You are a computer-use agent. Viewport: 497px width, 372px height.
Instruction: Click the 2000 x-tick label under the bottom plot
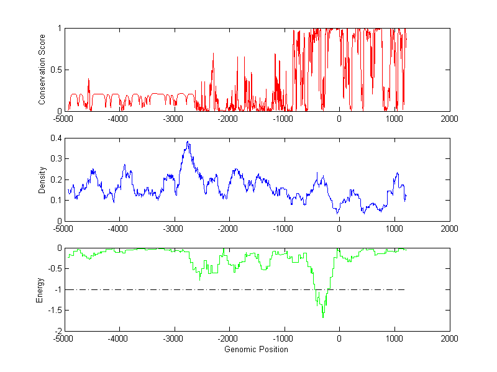pos(449,339)
